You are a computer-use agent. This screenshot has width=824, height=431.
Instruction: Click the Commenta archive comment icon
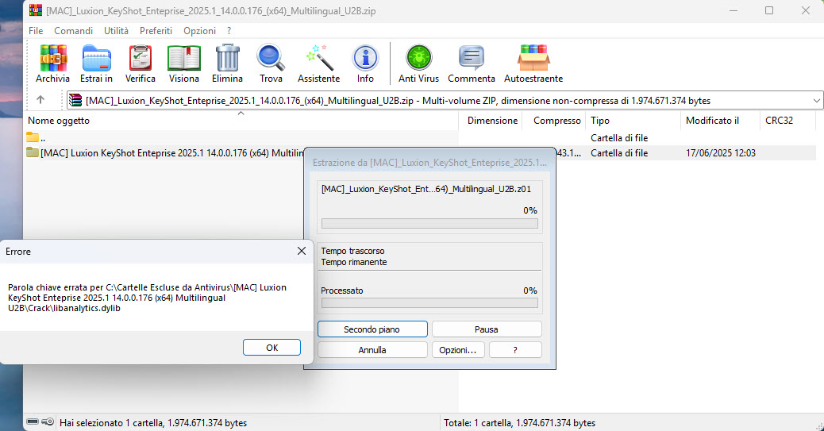[472, 59]
